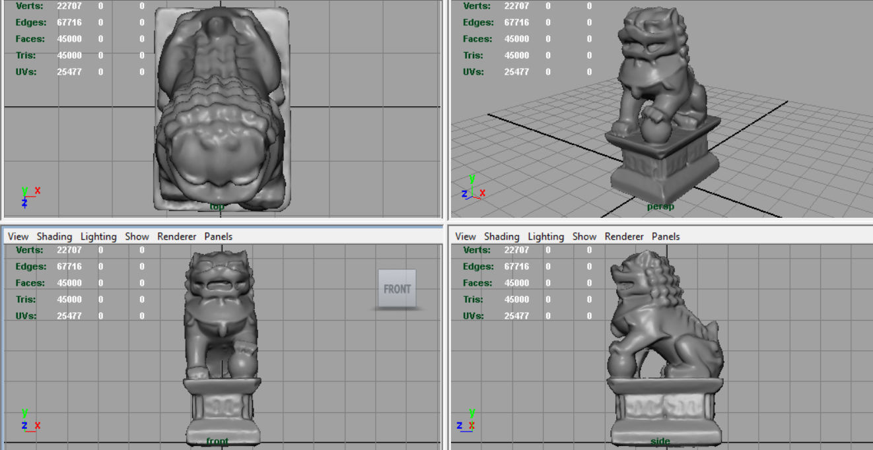Click 'Faces:' label in front viewport
The image size is (873, 450).
pyautogui.click(x=30, y=283)
